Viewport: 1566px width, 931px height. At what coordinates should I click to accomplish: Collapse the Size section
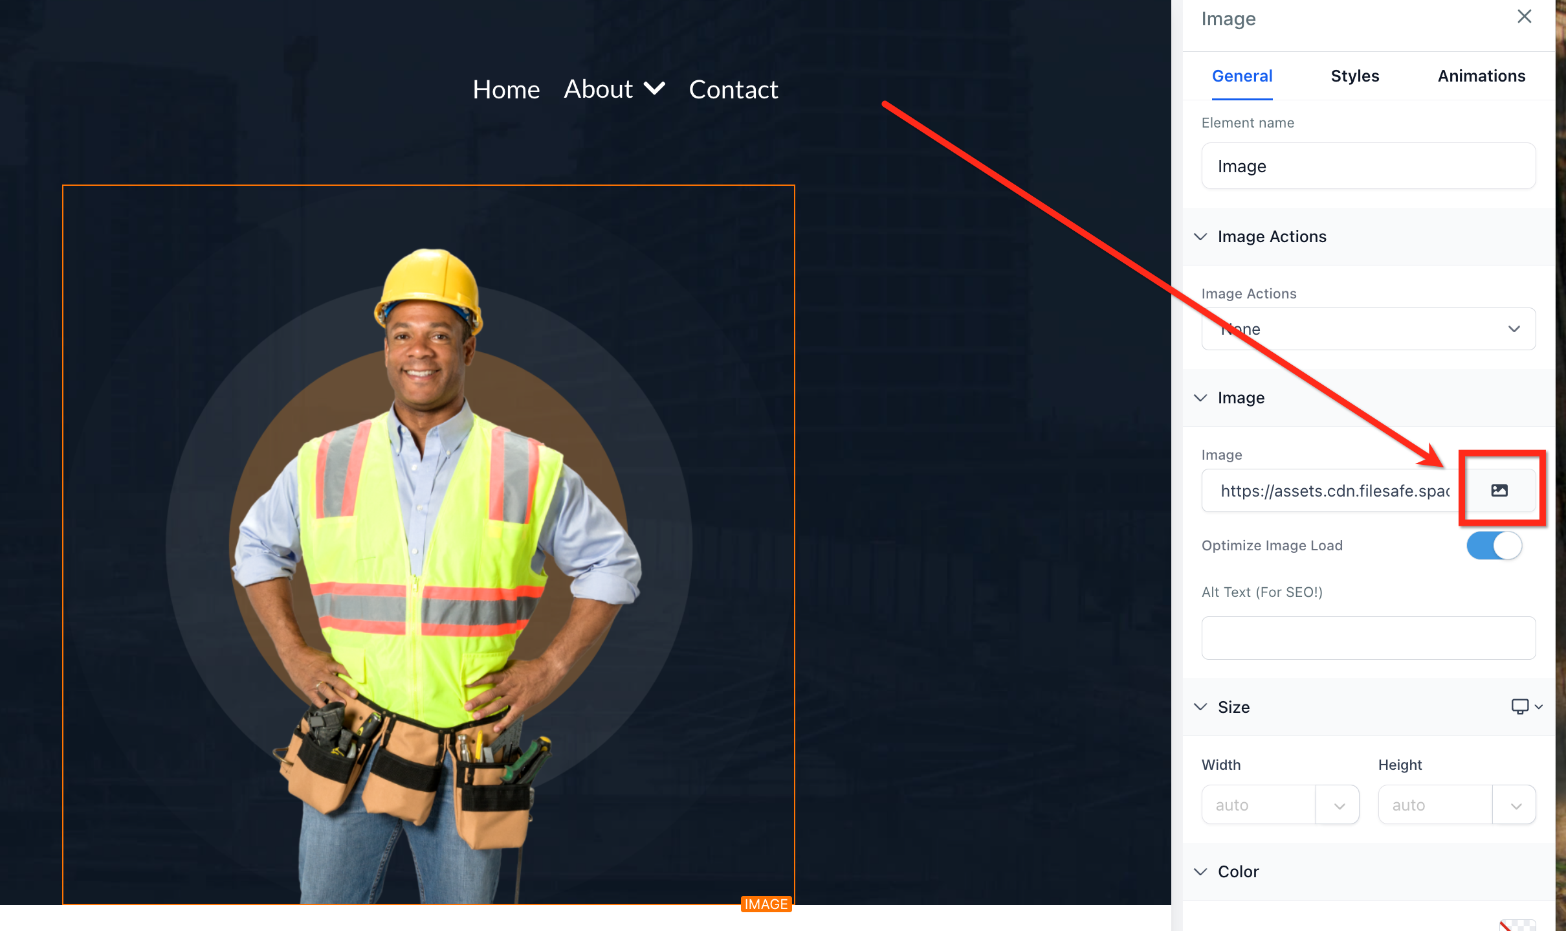point(1200,707)
